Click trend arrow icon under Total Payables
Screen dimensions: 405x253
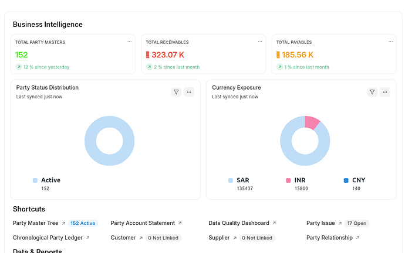tap(279, 67)
